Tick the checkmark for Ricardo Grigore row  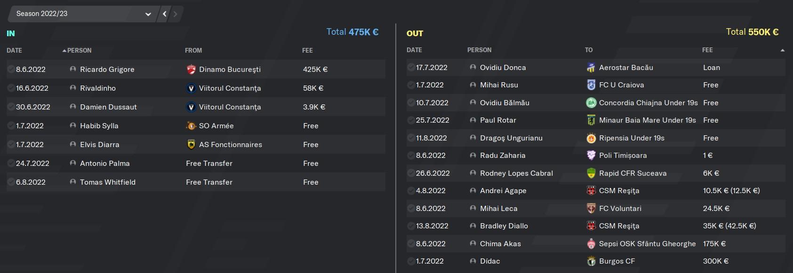click(x=11, y=69)
